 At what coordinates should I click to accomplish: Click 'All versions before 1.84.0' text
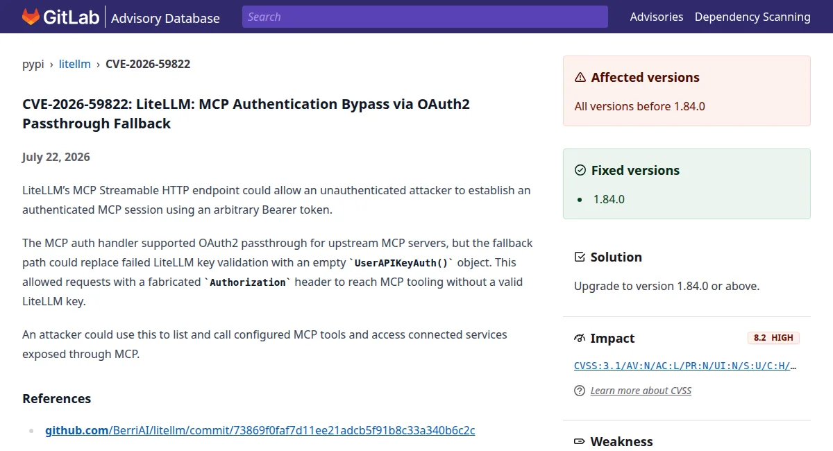(x=640, y=106)
